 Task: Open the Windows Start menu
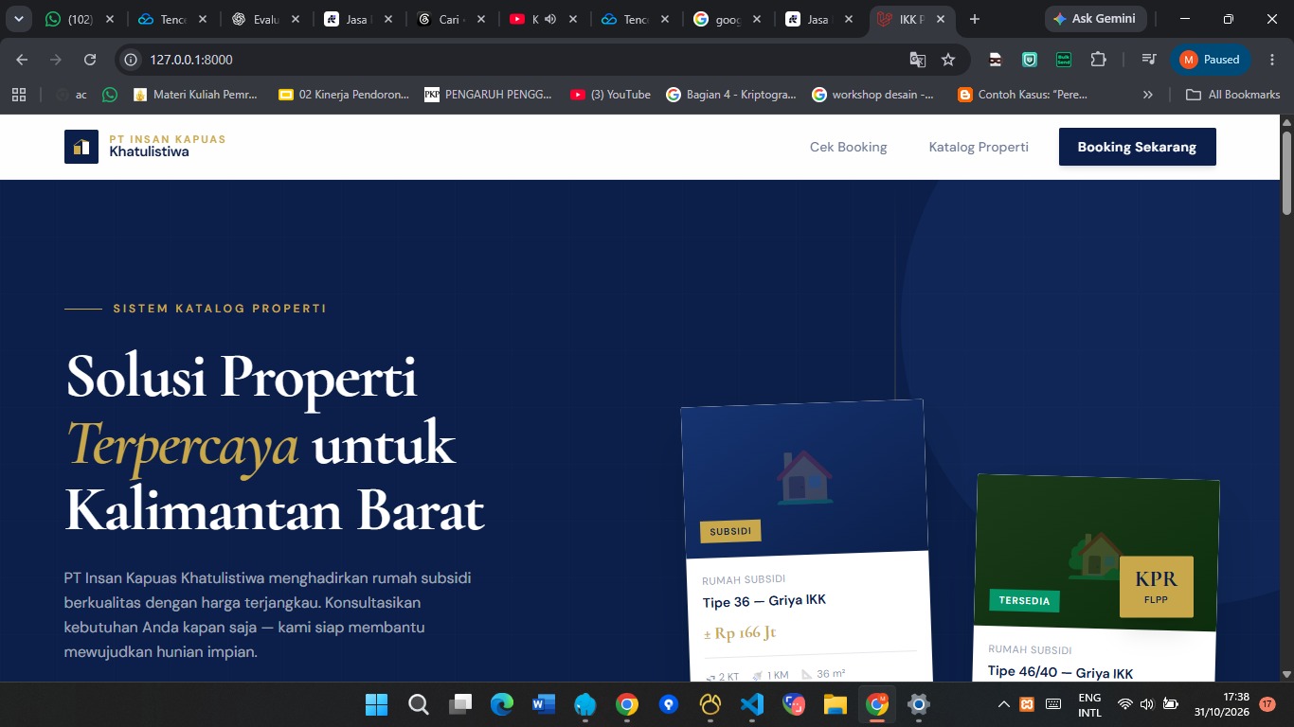point(376,704)
